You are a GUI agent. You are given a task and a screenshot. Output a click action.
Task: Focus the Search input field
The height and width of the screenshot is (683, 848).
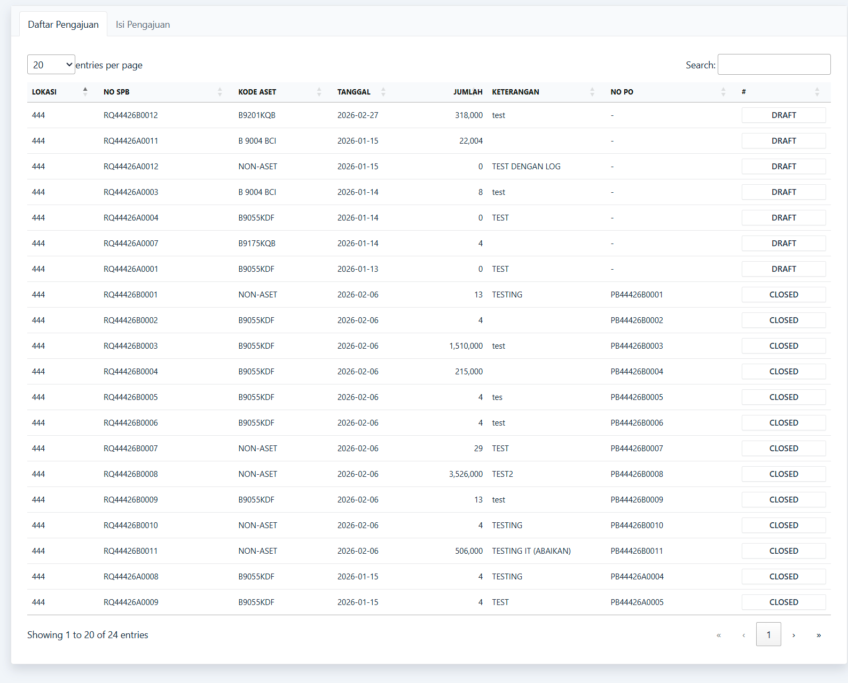tap(774, 65)
